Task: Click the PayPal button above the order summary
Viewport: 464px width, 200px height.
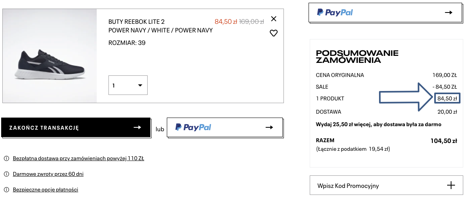Action: pyautogui.click(x=385, y=12)
